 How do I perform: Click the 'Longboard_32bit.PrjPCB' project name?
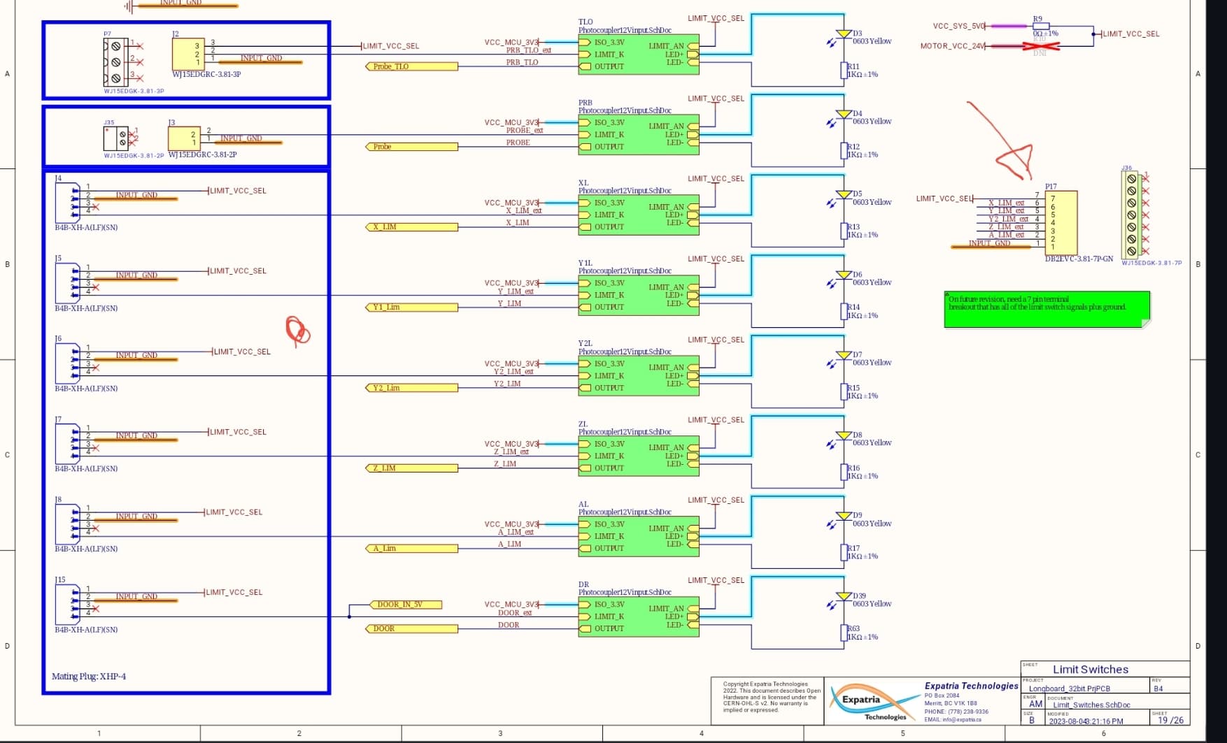(1069, 688)
